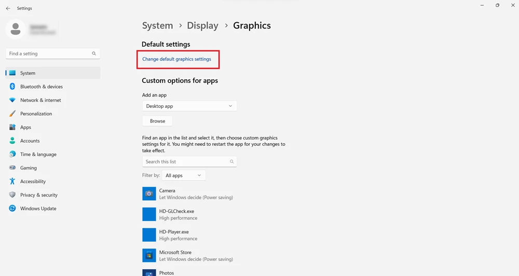Expand the All apps filter dropdown
This screenshot has height=276, width=519.
[x=184, y=175]
